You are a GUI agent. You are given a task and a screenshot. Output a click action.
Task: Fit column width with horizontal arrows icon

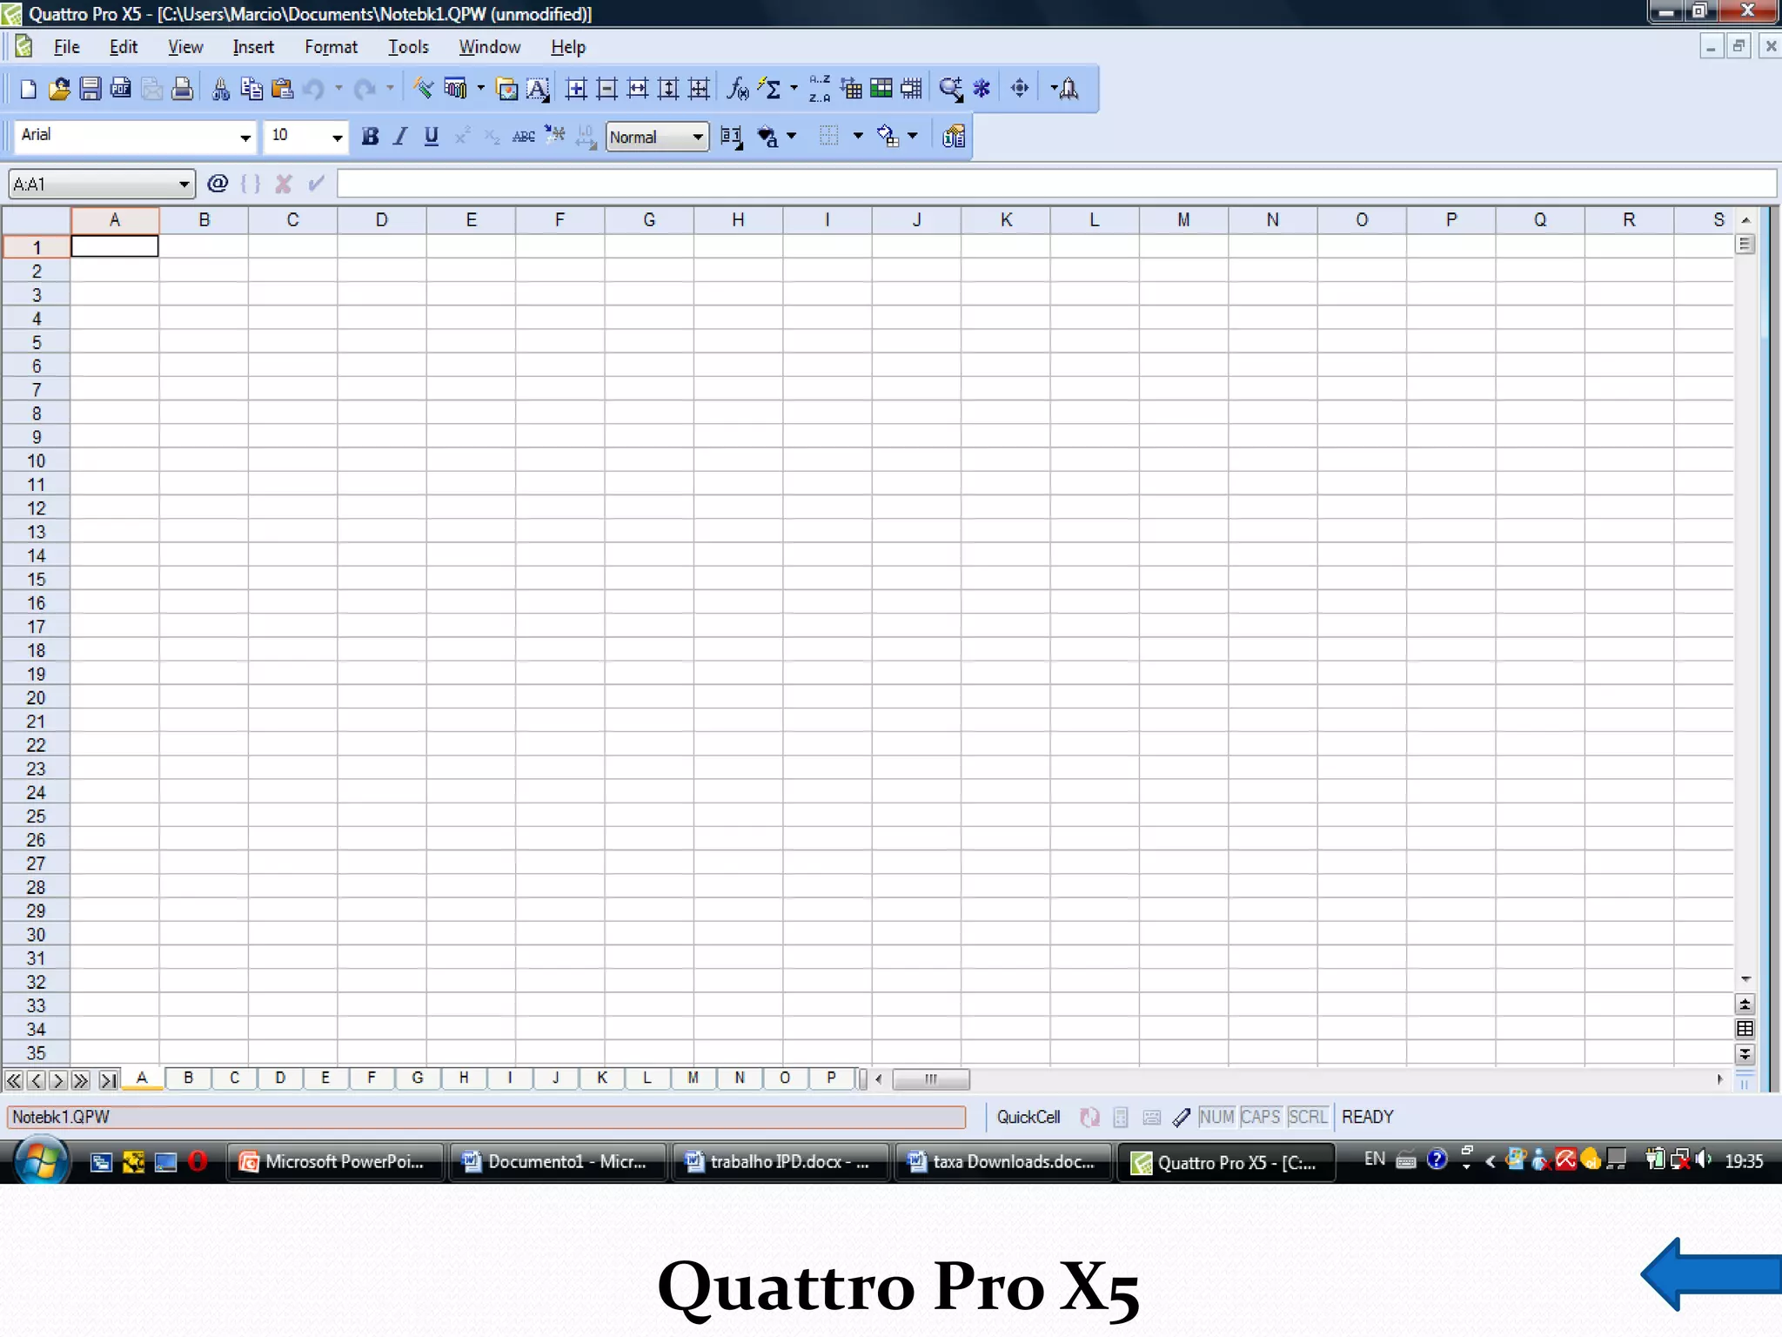[x=638, y=89]
